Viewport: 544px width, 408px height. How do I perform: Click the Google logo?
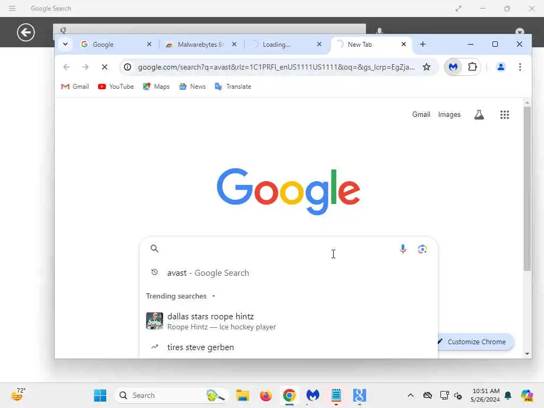tap(288, 191)
